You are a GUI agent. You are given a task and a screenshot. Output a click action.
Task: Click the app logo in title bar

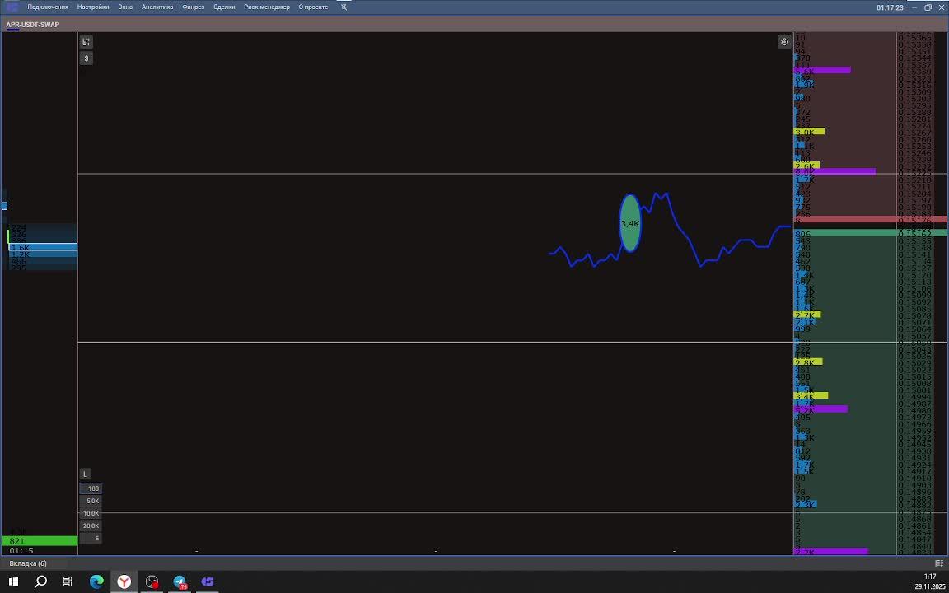[x=12, y=7]
